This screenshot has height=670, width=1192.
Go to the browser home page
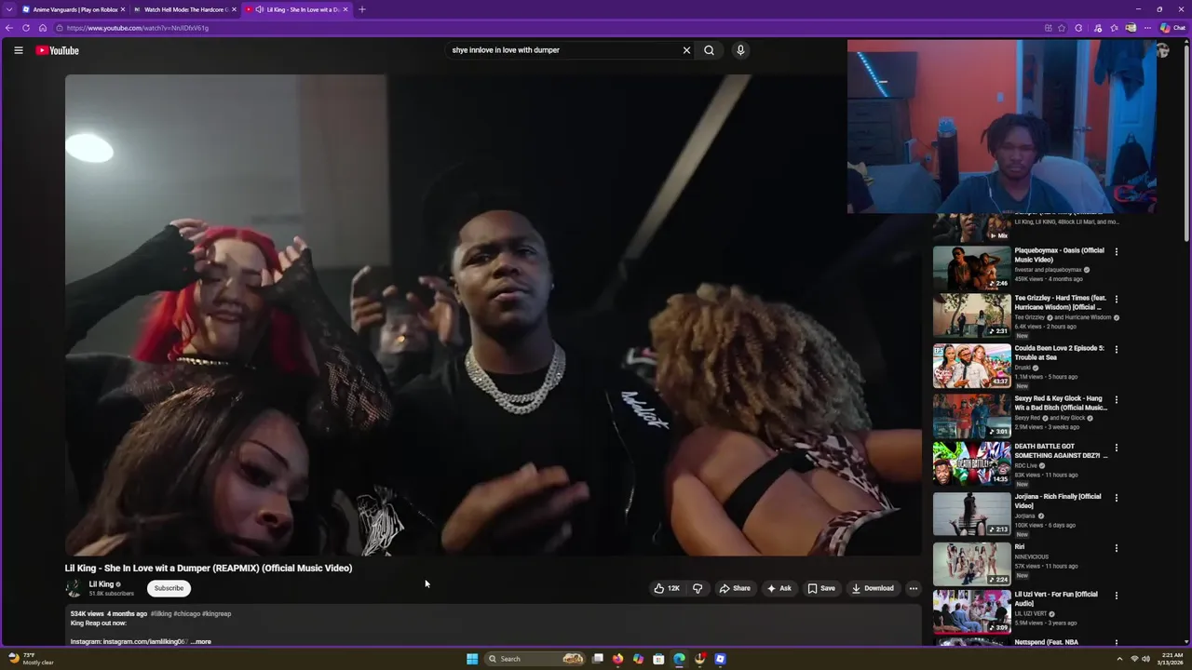click(x=43, y=28)
